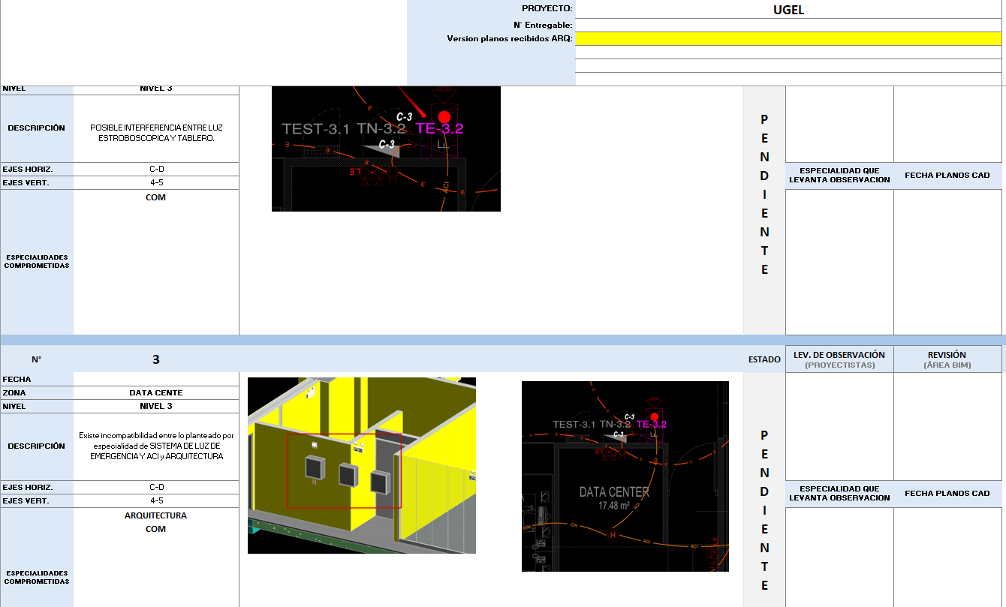The height and width of the screenshot is (607, 1006).
Task: Select the ESTADO header cell
Action: coord(764,359)
